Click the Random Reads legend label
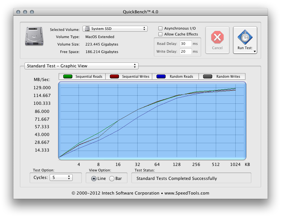The width and height of the screenshot is (281, 217). point(181,76)
